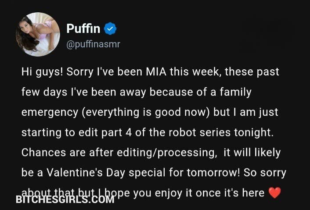Click the "So sorry" text in the post
310x210 pixels.
coord(265,172)
